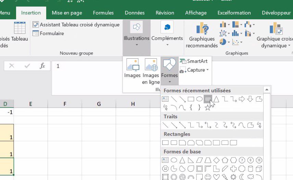Switch to the Mise en page tab
293x180 pixels.
tap(67, 13)
